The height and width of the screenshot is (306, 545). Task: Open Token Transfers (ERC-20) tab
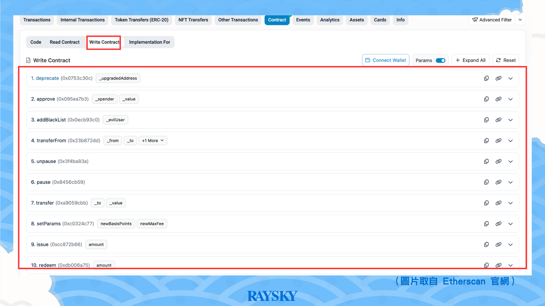point(142,20)
